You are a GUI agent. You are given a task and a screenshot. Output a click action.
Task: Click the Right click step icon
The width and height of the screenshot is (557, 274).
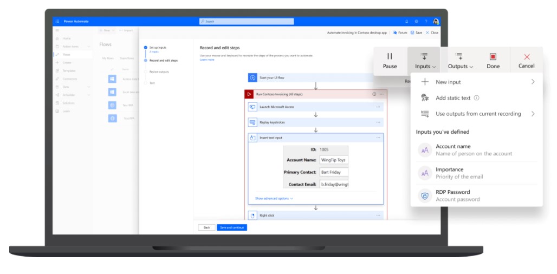pos(252,216)
